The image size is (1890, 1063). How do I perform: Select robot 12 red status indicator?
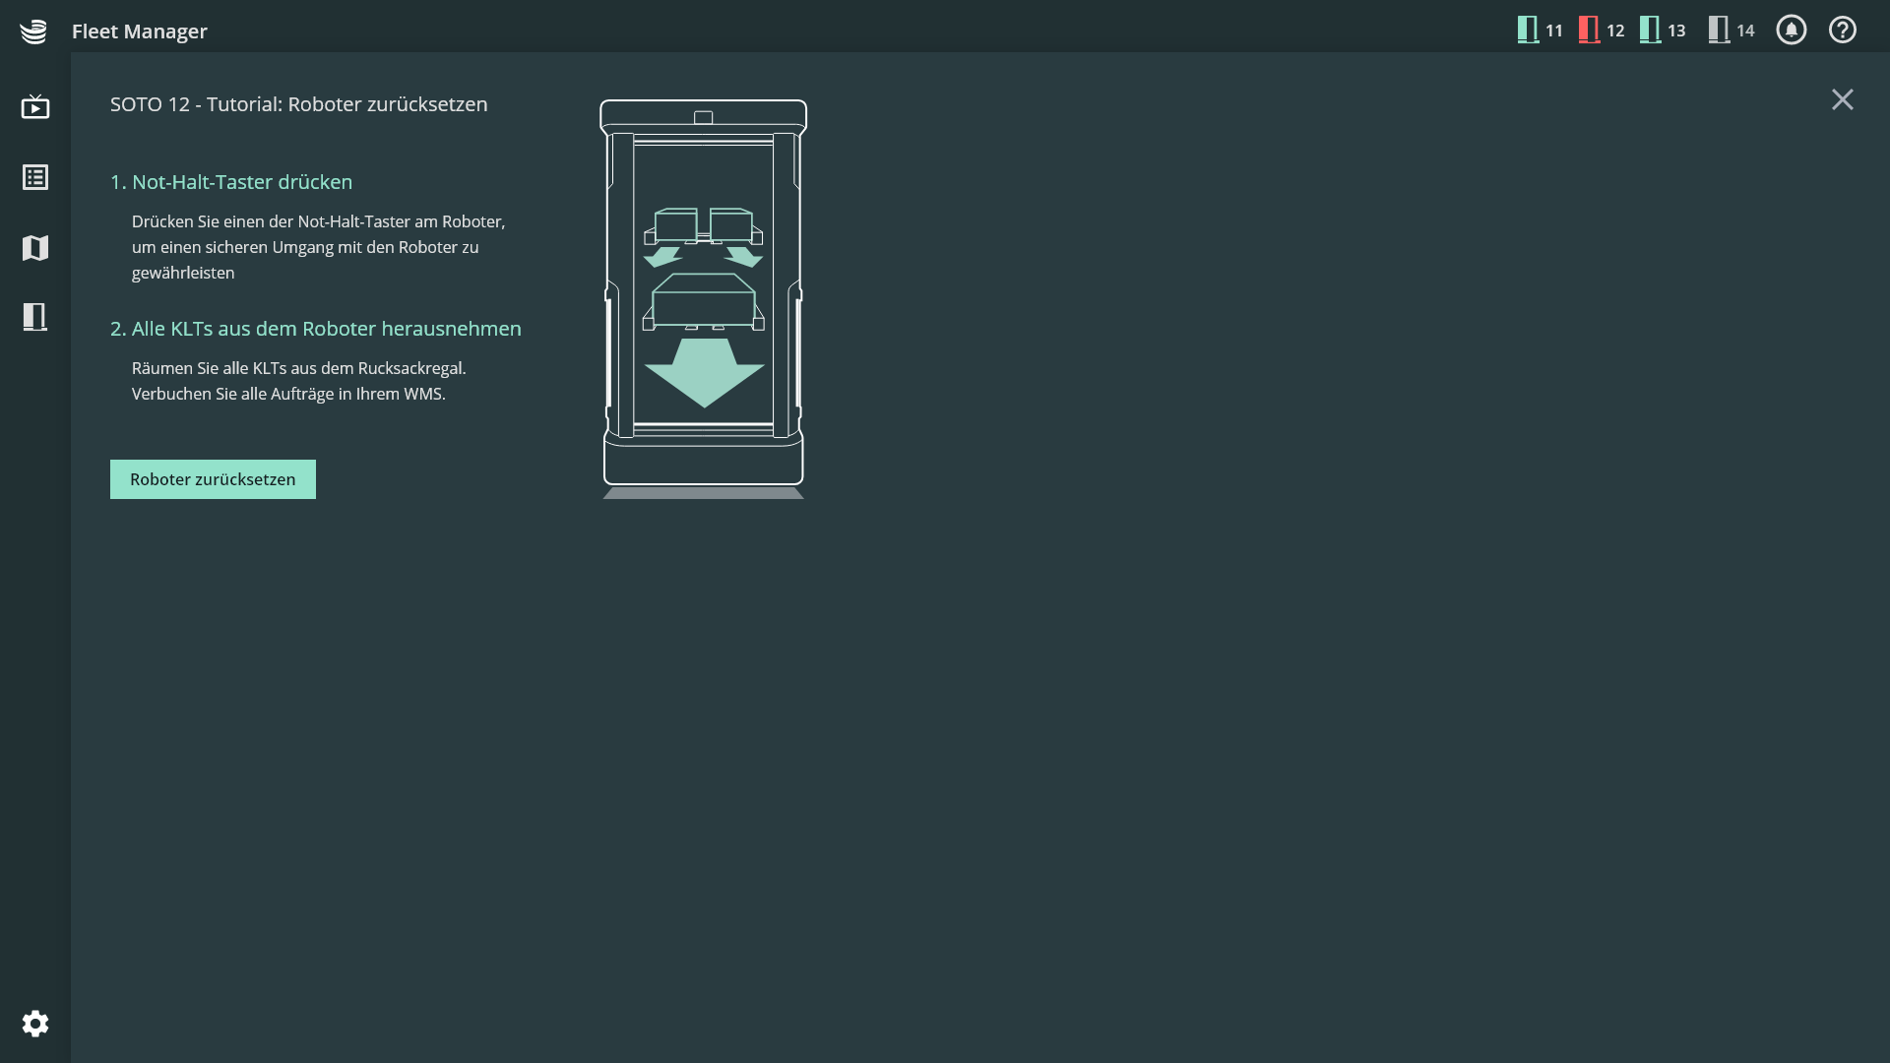(x=1602, y=31)
